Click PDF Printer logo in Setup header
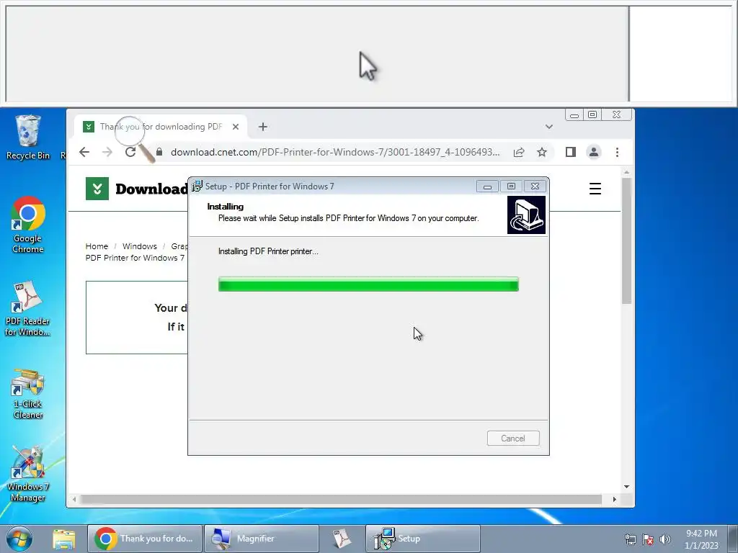Screen dimensions: 738x553 (526, 215)
